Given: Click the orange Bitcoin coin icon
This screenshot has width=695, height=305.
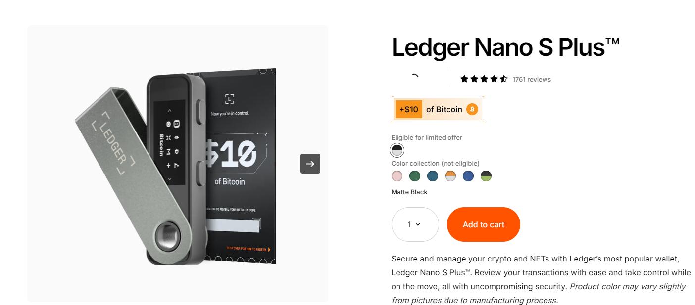Looking at the screenshot, I should click(x=472, y=109).
